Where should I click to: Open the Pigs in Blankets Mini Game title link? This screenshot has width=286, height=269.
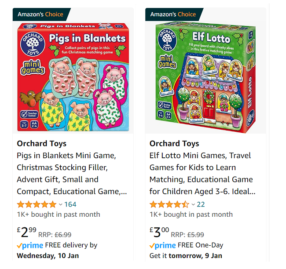[72, 174]
